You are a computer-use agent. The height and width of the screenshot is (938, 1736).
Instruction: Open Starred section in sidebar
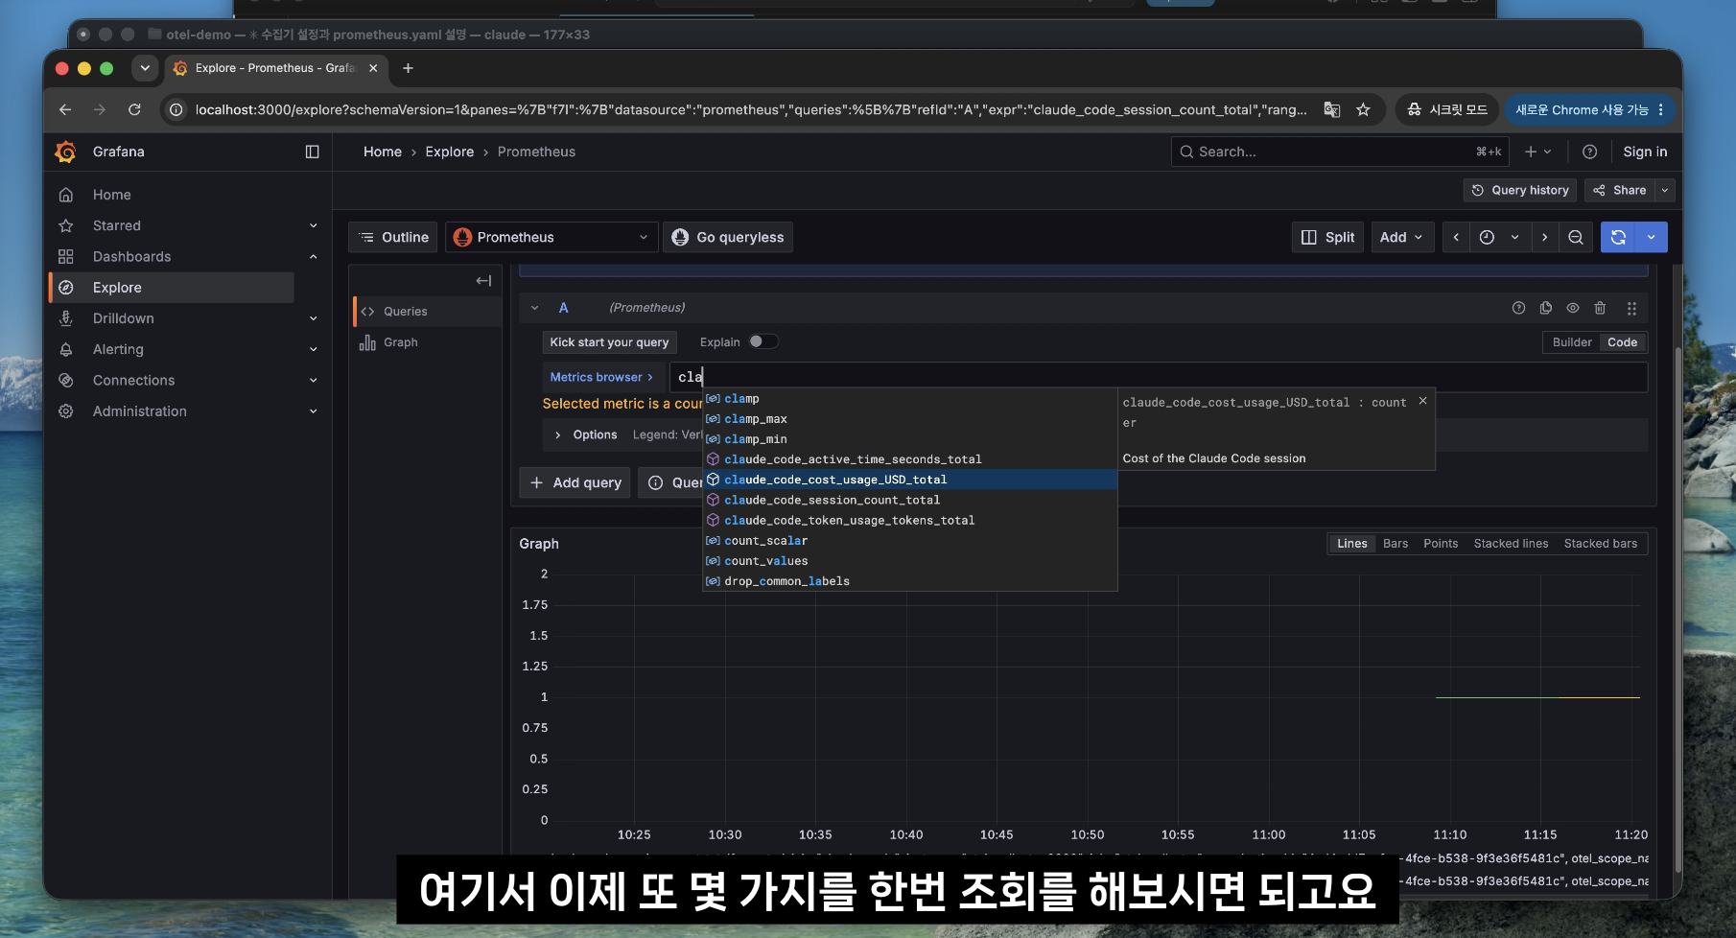(x=117, y=225)
